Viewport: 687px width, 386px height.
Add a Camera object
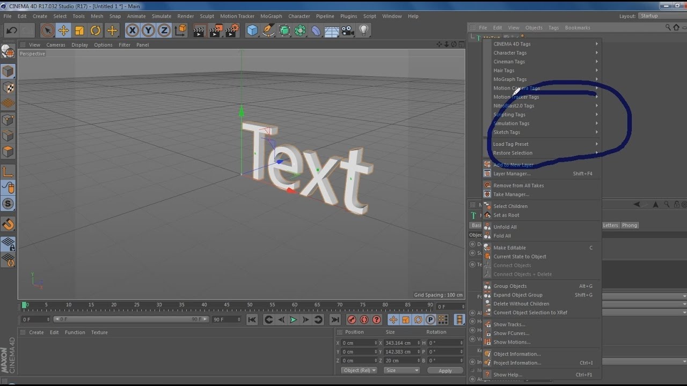pos(348,31)
